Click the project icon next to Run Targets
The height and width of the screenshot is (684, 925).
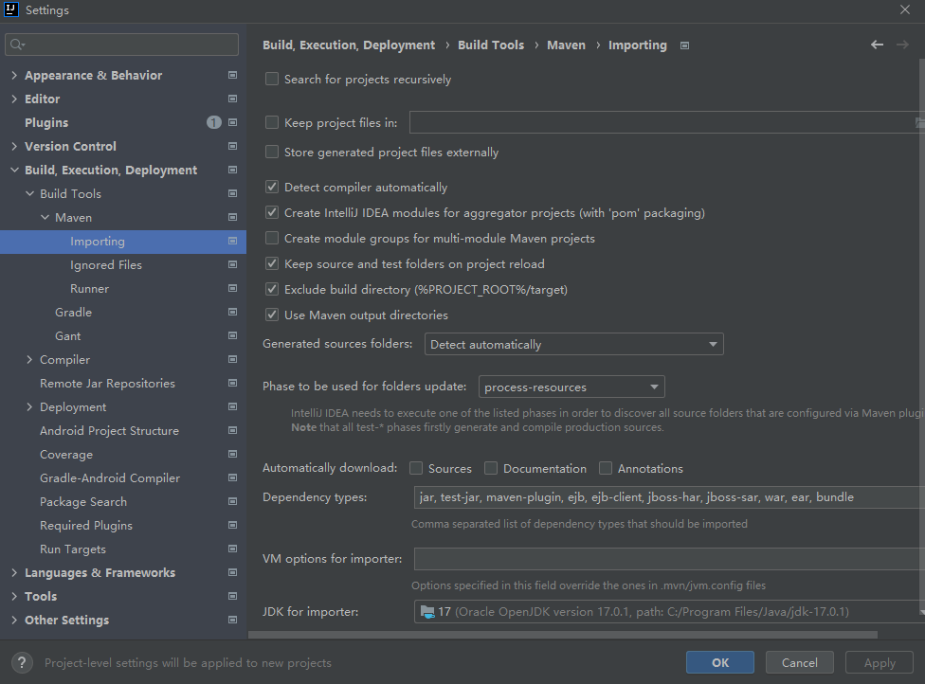(x=232, y=549)
